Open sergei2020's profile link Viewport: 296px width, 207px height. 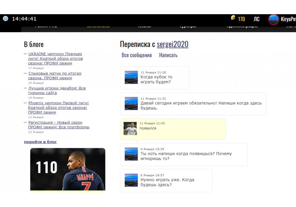click(x=172, y=44)
